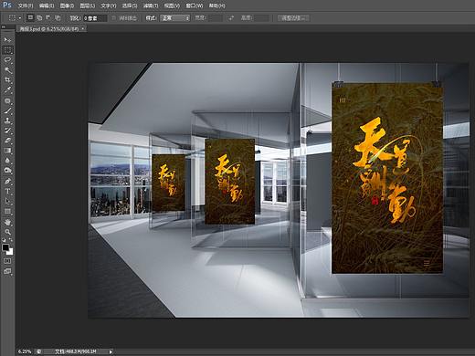Change screen mode icon in toolbar

[7, 271]
